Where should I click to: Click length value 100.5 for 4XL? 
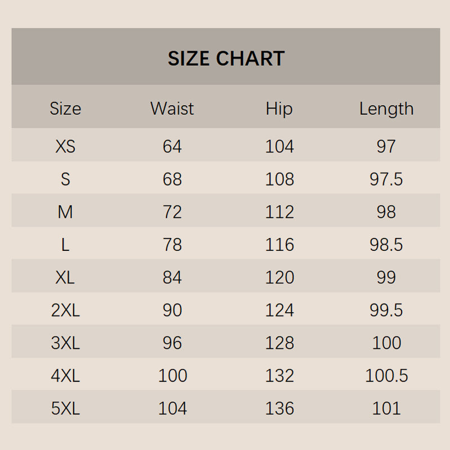386,375
